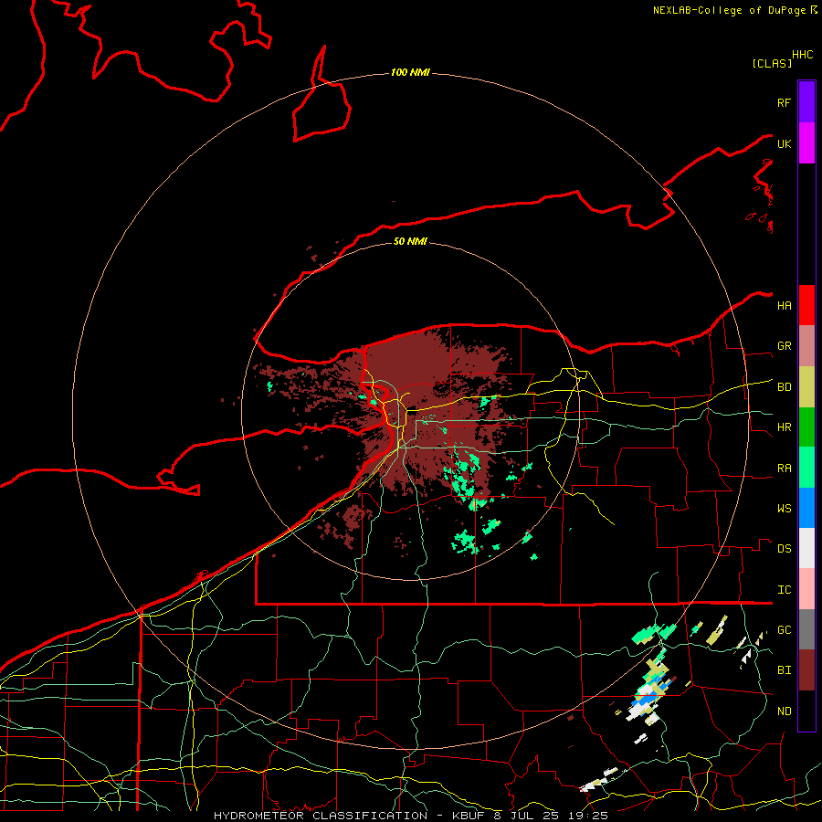Pick the WS blue legend swatch
Image resolution: width=822 pixels, height=822 pixels.
pos(806,508)
